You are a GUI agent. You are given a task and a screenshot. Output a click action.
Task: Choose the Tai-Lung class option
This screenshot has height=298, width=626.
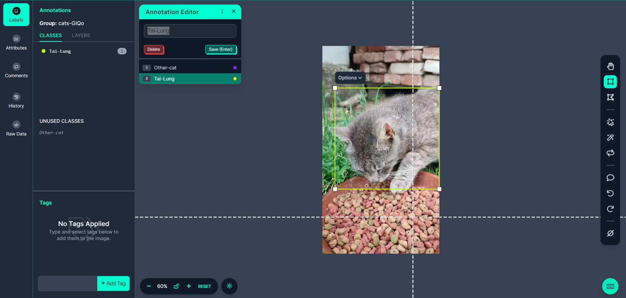click(190, 79)
